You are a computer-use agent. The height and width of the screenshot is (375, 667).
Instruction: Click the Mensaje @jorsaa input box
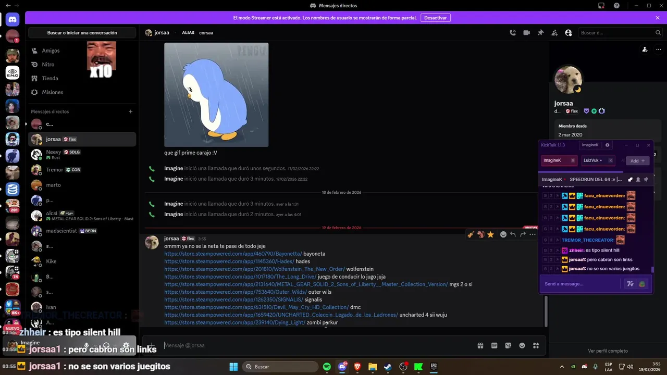point(318,345)
